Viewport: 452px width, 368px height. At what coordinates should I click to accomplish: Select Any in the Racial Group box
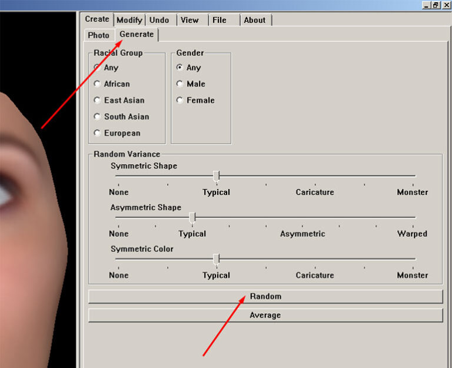[97, 68]
